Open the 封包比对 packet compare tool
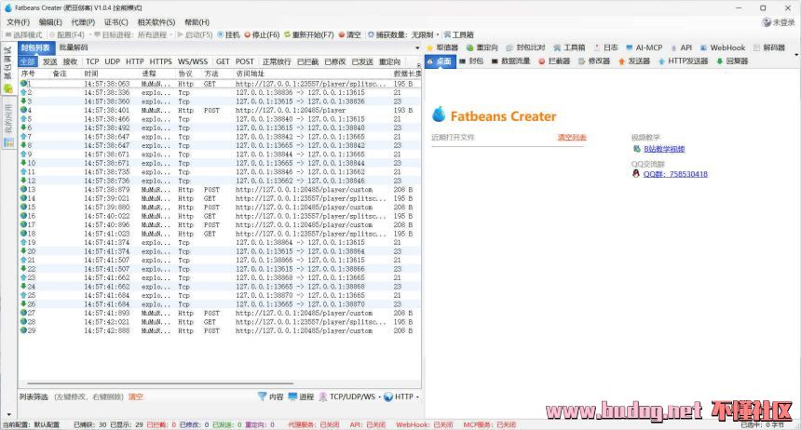This screenshot has height=430, width=801. pyautogui.click(x=525, y=47)
